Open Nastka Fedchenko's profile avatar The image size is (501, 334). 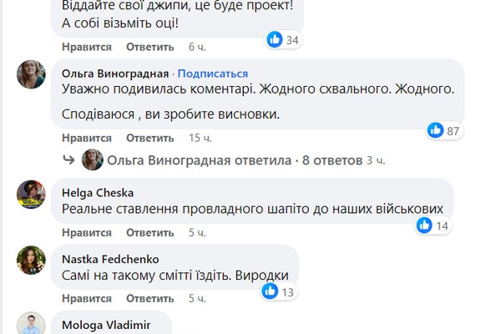31,260
